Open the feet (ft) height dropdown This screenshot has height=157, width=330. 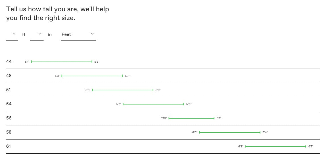click(12, 34)
